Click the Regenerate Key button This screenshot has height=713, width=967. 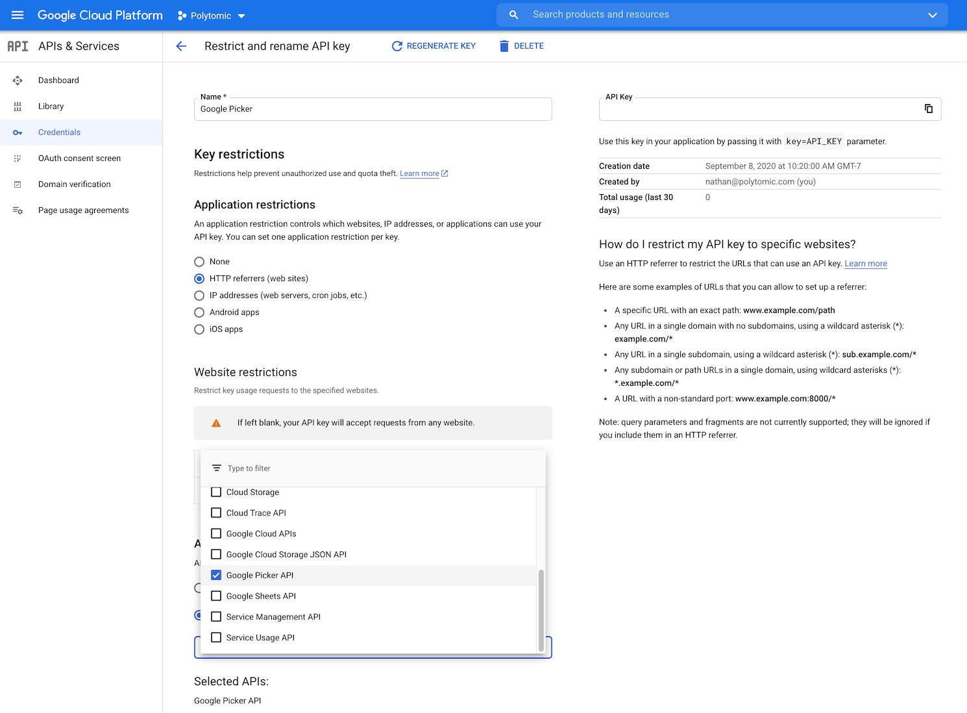tap(434, 46)
